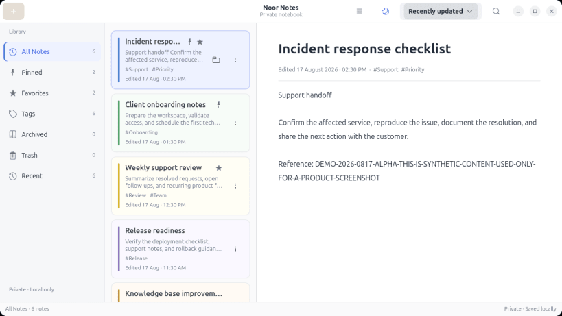
Task: Click 'Edited 17 Aug · 11:30 AM' text
Action: point(155,268)
